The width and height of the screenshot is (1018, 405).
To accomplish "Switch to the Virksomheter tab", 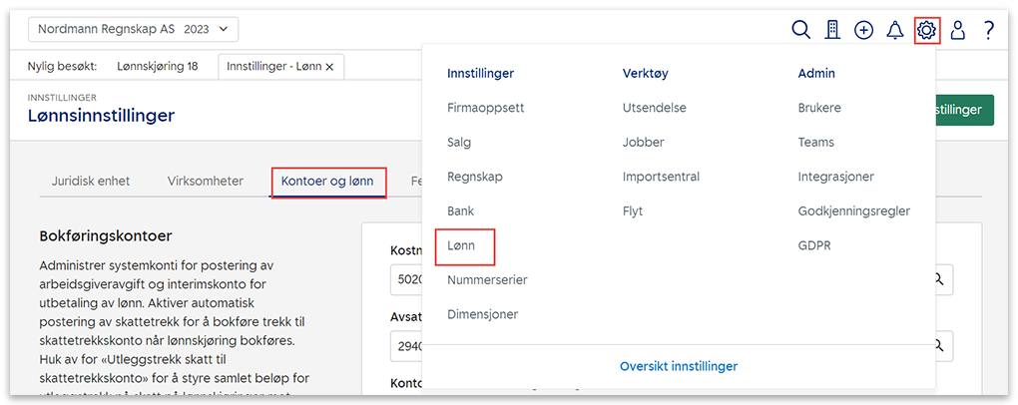I will (x=205, y=182).
